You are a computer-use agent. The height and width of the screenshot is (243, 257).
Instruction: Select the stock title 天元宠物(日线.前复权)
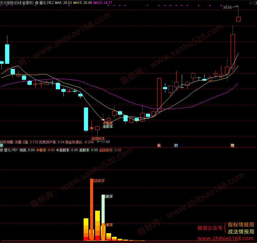coord(17,3)
